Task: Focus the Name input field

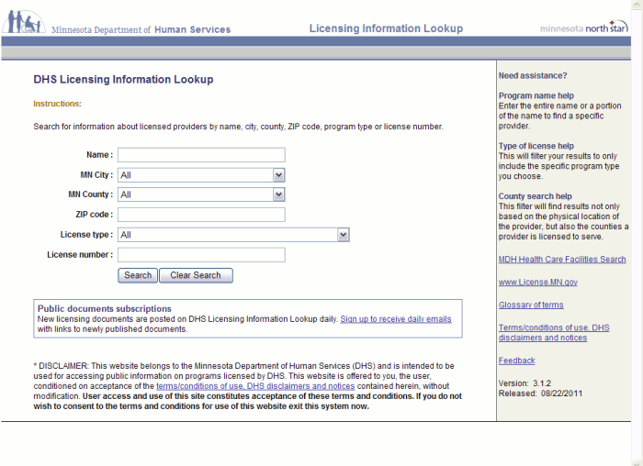Action: (x=201, y=155)
